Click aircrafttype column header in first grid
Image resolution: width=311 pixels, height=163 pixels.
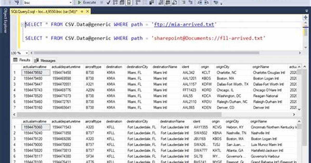(93, 67)
